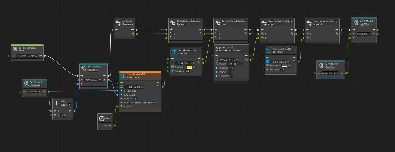Select the 'DO Punch Scale' node title
This screenshot has height=152, width=395.
click(231, 50)
